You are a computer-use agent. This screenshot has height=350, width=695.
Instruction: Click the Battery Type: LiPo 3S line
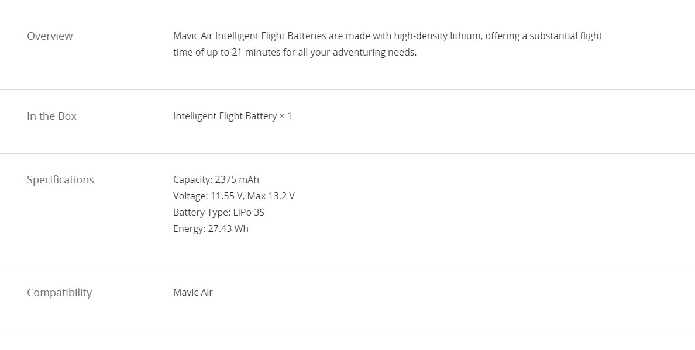219,212
